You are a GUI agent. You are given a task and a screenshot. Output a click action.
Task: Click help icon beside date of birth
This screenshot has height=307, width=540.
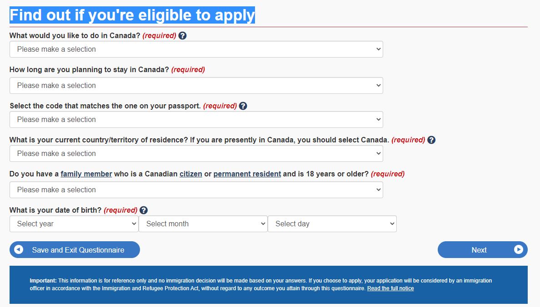[144, 210]
